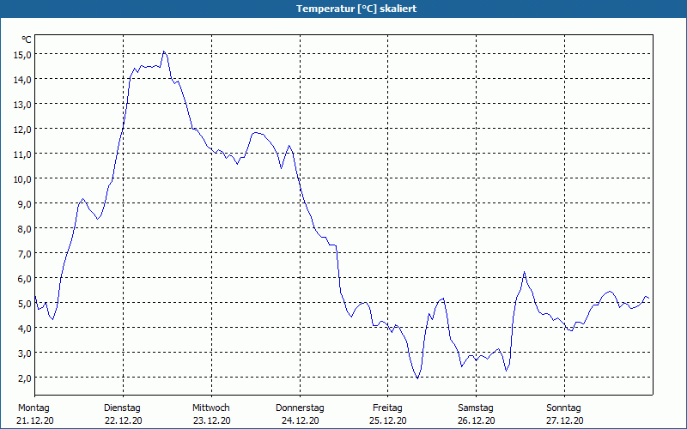Screen dimensions: 687x429
Task: Click the 15 °C temperature peak on the curve
Action: pyautogui.click(x=164, y=51)
